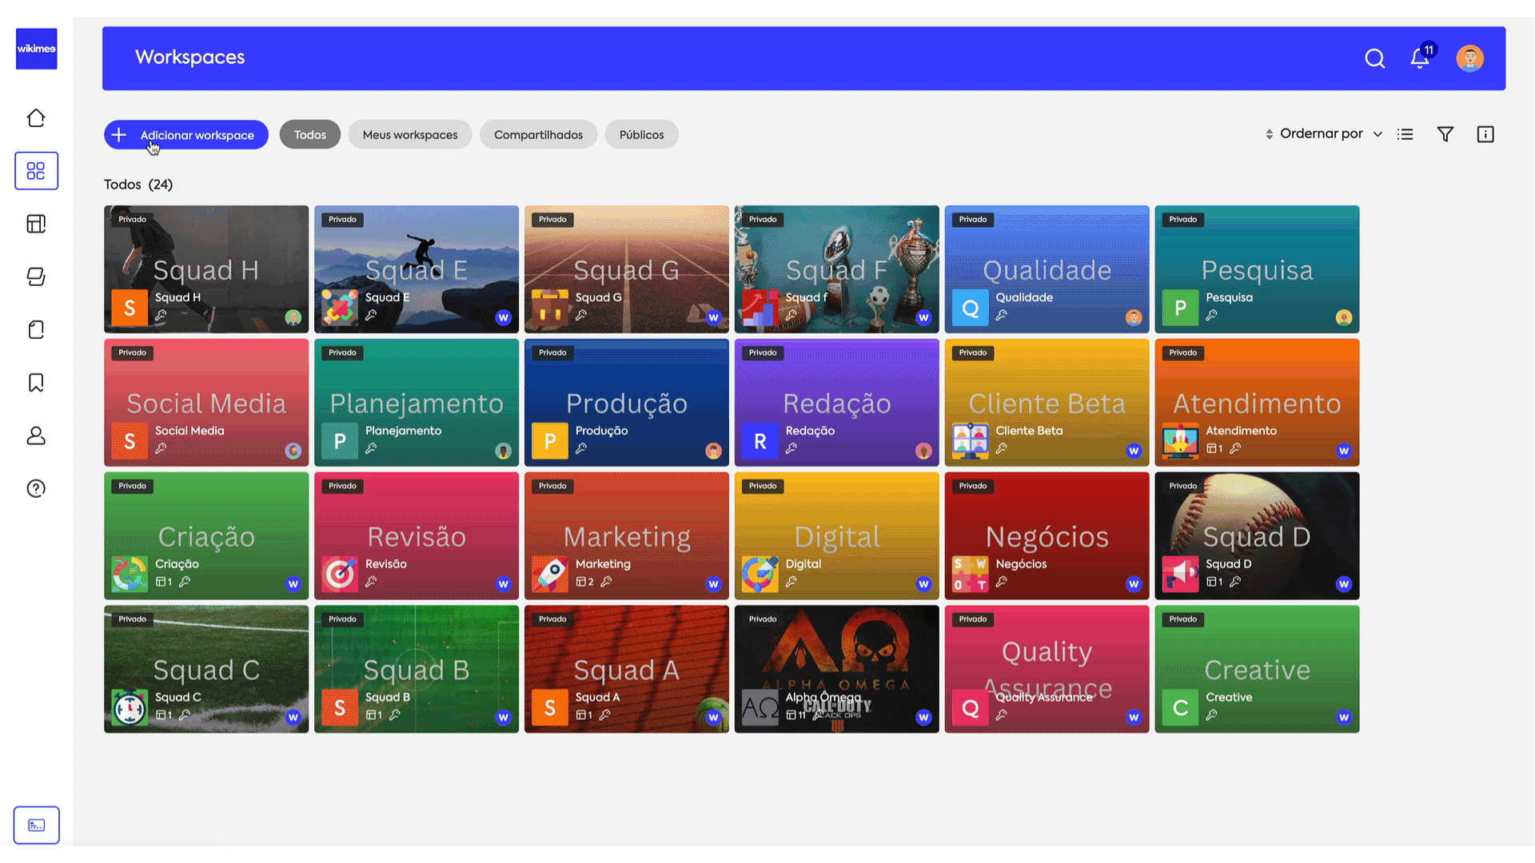Screen dimensions: 1535x863
Task: Open the Alpha Omega workspace card
Action: point(836,668)
